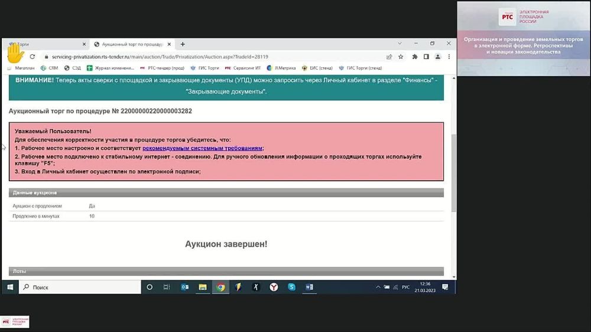591x332 pixels.
Task: Open new browser tab
Action: [x=183, y=44]
